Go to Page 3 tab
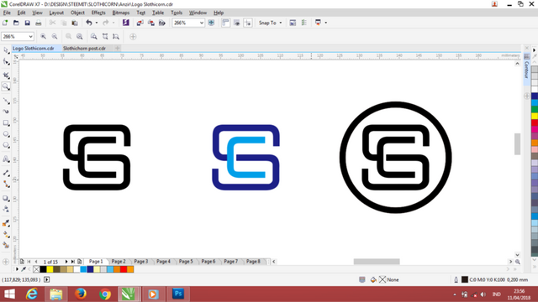The image size is (538, 302). point(141,261)
